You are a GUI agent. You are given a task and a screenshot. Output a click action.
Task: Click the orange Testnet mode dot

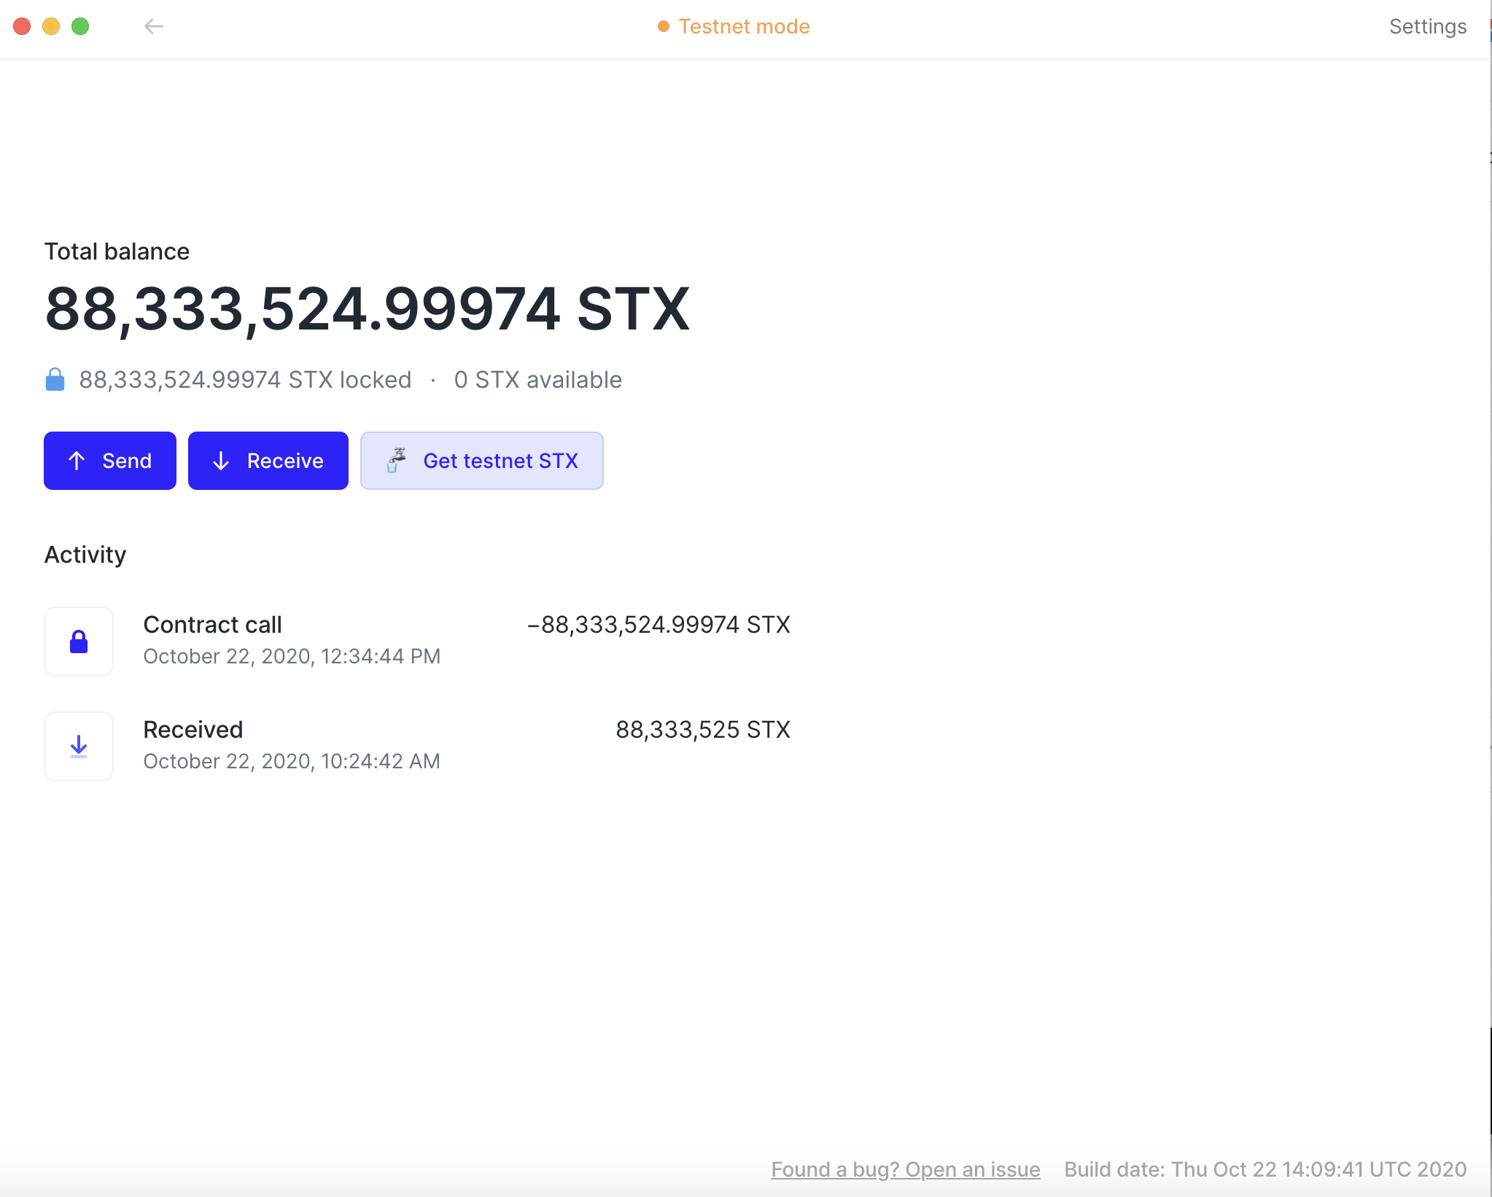point(663,27)
